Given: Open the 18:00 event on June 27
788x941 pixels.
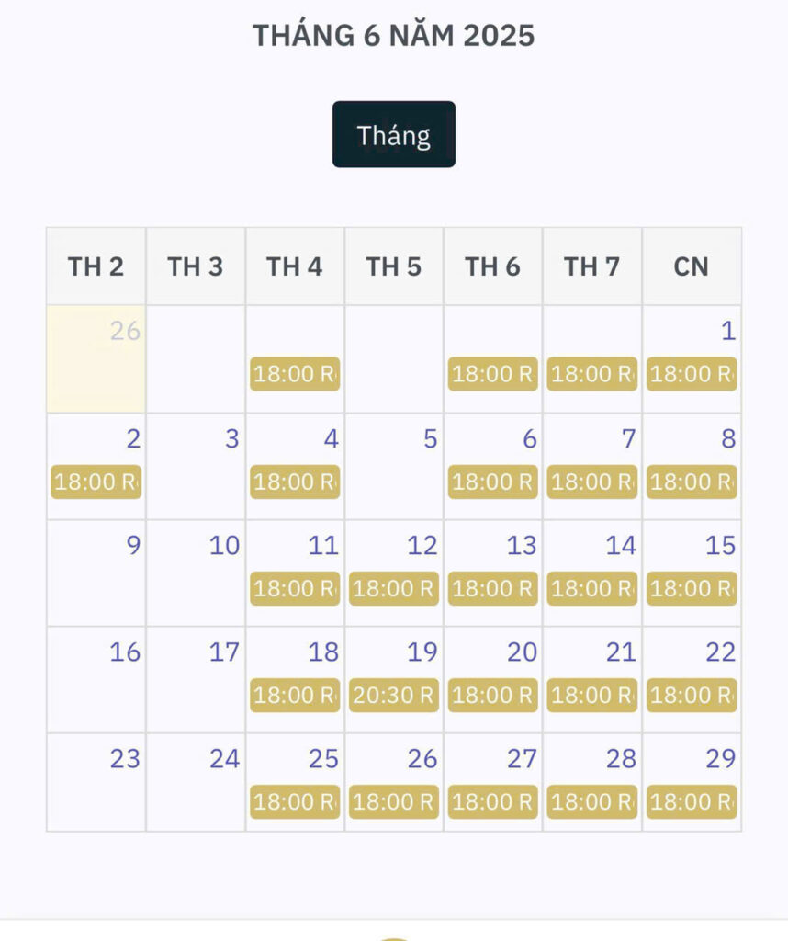Looking at the screenshot, I should click(492, 801).
